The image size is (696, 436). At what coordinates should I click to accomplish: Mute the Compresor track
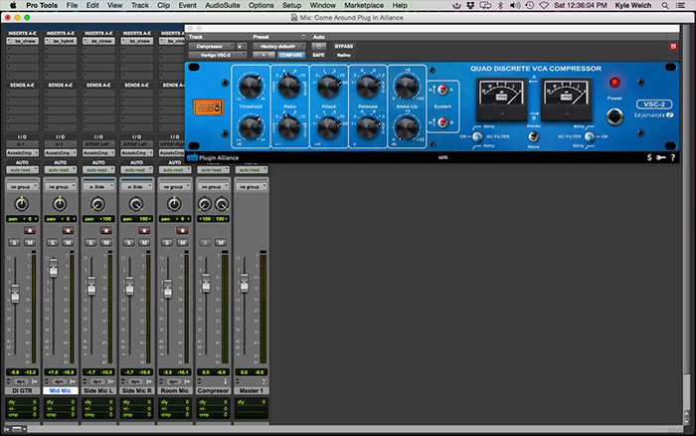click(220, 243)
